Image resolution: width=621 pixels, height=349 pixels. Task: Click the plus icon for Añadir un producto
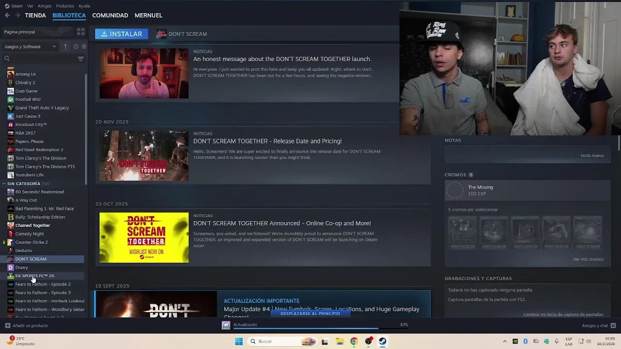click(x=7, y=326)
